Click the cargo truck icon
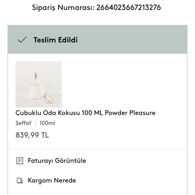The image size is (195, 195). coord(20,181)
